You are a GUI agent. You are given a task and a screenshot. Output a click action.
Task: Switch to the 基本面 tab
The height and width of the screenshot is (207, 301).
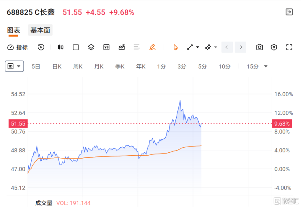[40, 30]
